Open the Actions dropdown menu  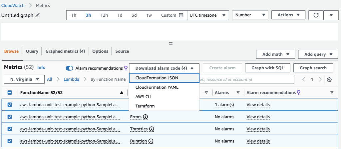tap(289, 15)
